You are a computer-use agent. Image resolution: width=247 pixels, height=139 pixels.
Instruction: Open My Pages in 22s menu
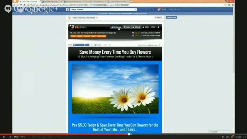[116, 27]
